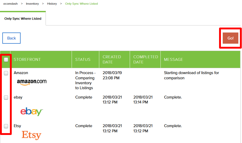Open the Only Sync Where Listed tab
242x143 pixels.
pos(23,19)
